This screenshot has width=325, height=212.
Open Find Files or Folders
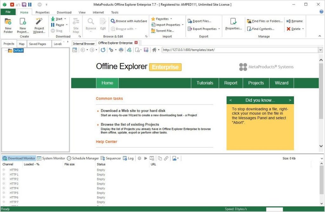pos(265,21)
